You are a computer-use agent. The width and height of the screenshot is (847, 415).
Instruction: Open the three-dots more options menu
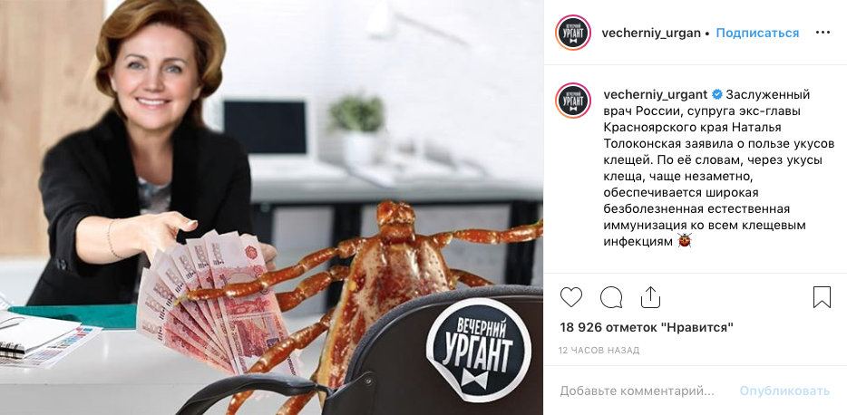(x=823, y=33)
